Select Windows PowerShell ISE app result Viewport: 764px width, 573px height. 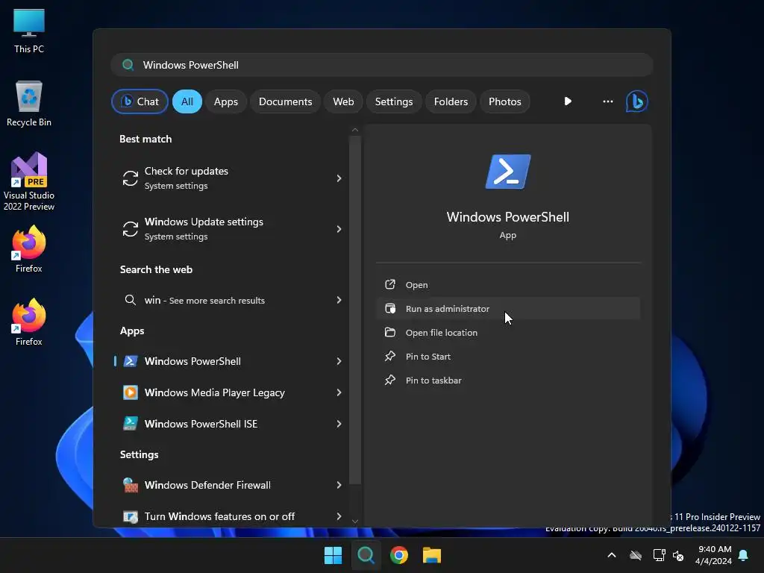[231, 424]
